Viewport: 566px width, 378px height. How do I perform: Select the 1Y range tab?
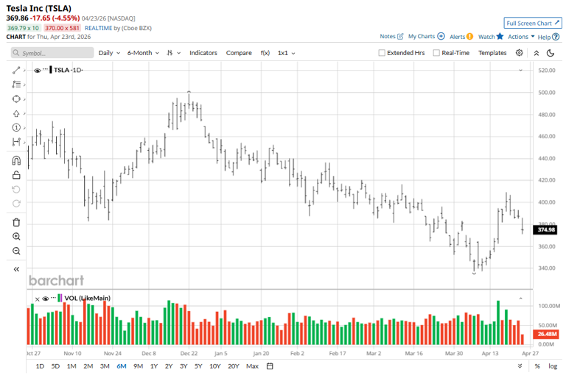tap(154, 366)
